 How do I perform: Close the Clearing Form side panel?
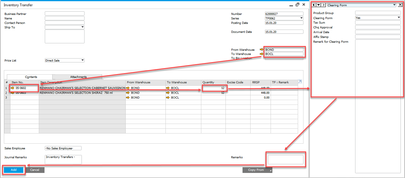tap(400, 5)
